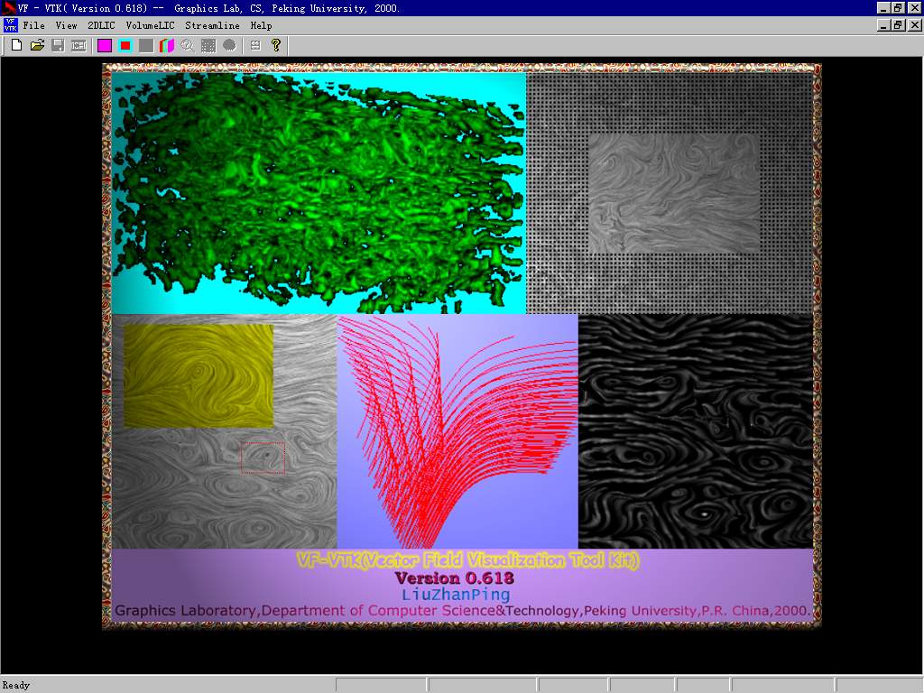924x693 pixels.
Task: Click the Graphics Laboratory credits line
Action: coord(463,611)
